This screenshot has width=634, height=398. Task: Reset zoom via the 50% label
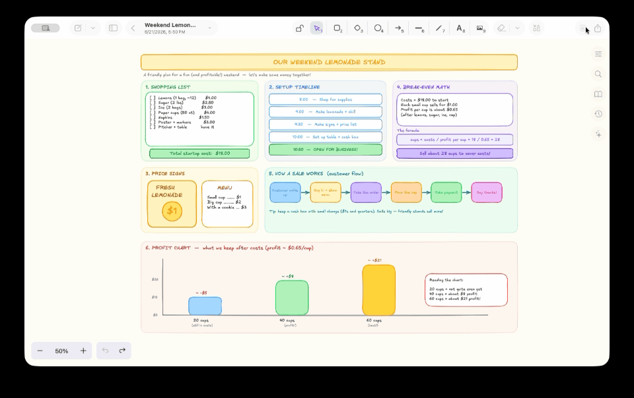click(61, 351)
